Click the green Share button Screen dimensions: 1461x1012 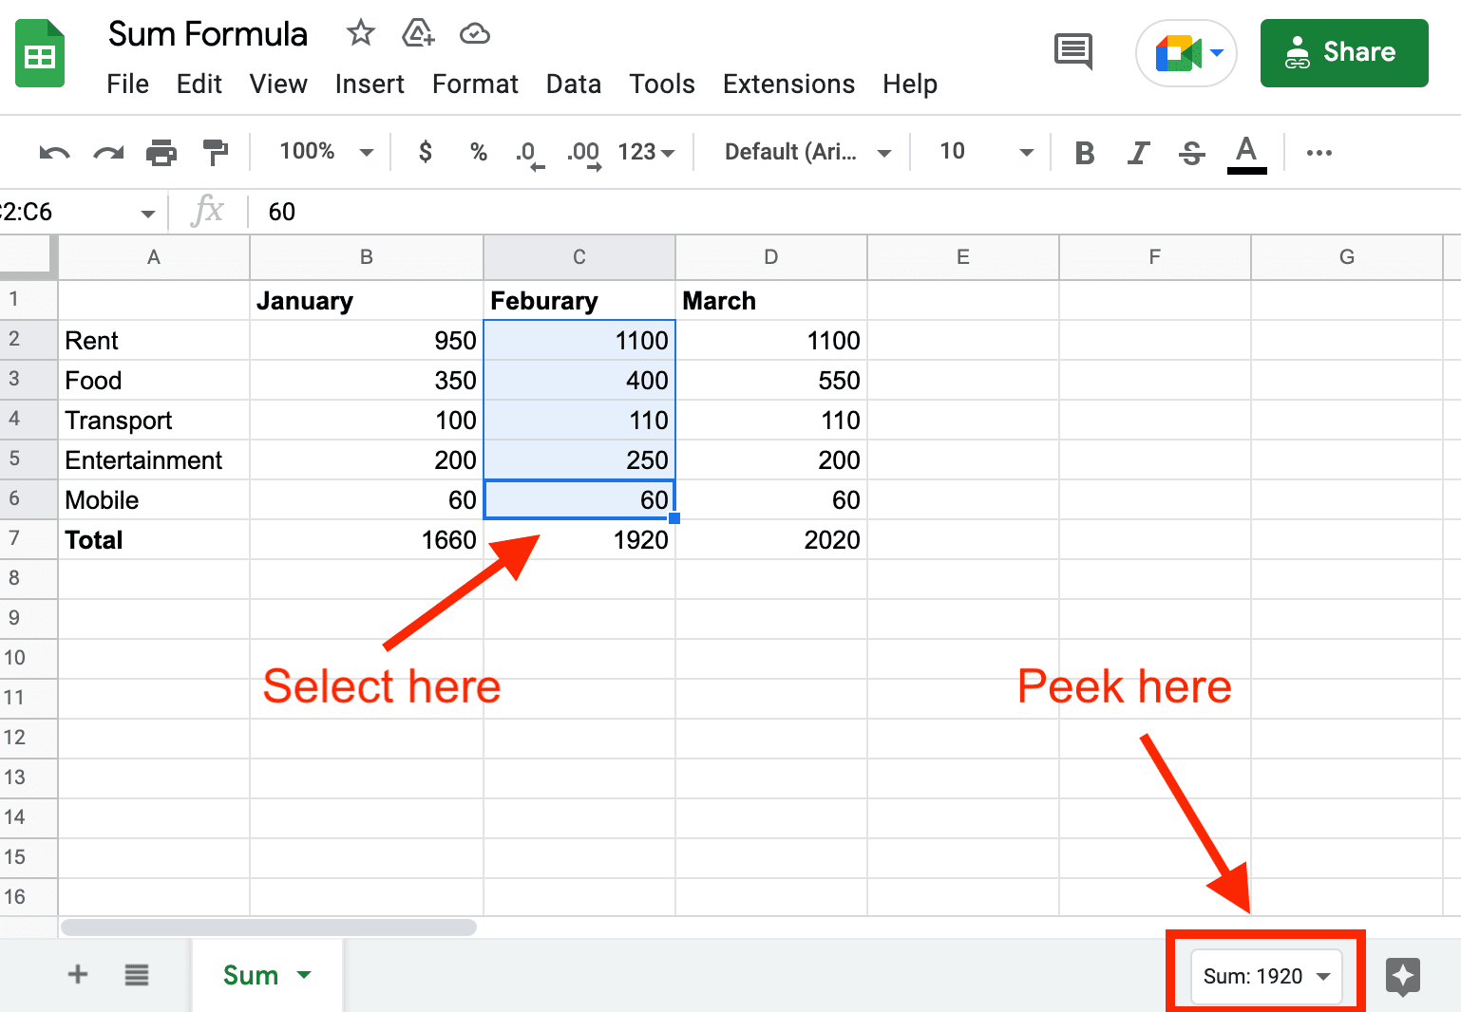1344,53
